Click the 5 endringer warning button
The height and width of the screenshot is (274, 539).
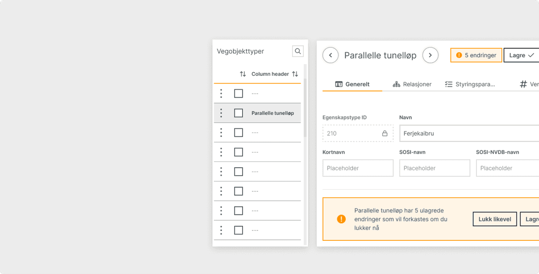click(476, 55)
